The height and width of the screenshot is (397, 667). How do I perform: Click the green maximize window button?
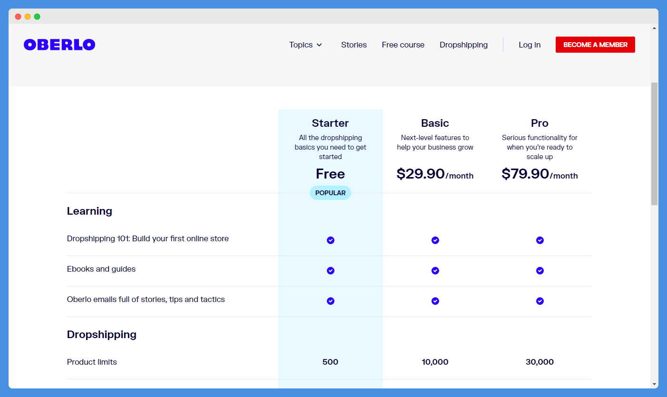37,17
